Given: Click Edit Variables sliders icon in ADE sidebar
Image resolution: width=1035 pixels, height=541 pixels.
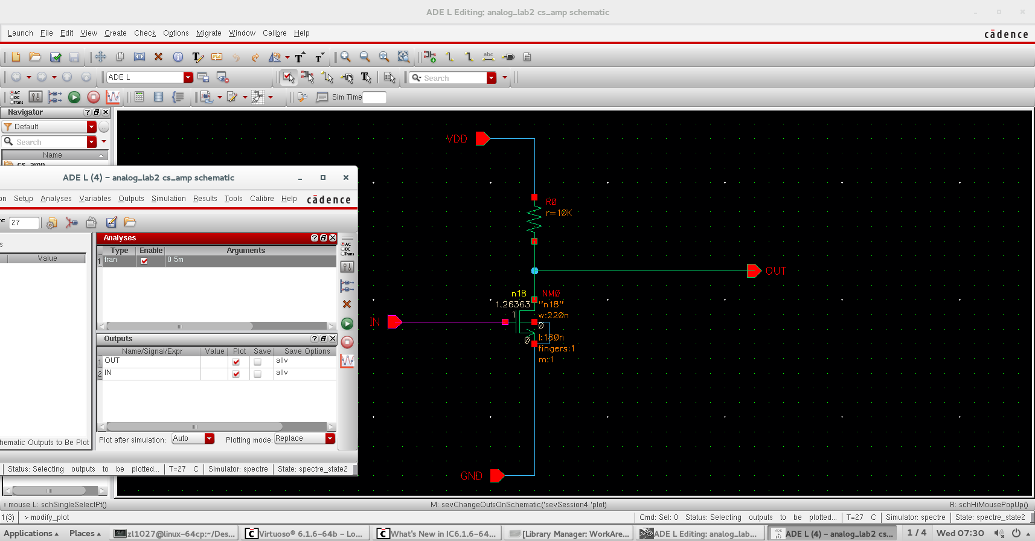Looking at the screenshot, I should (x=347, y=267).
